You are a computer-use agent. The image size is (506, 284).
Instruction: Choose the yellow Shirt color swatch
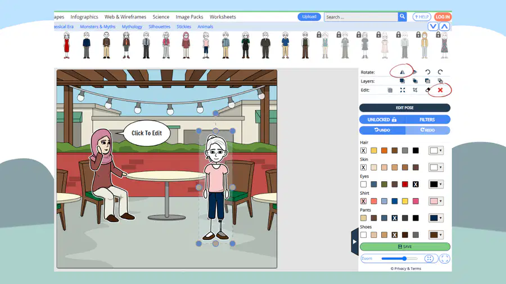(405, 201)
